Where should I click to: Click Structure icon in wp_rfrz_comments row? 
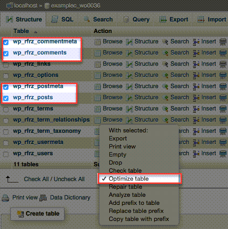[129, 53]
